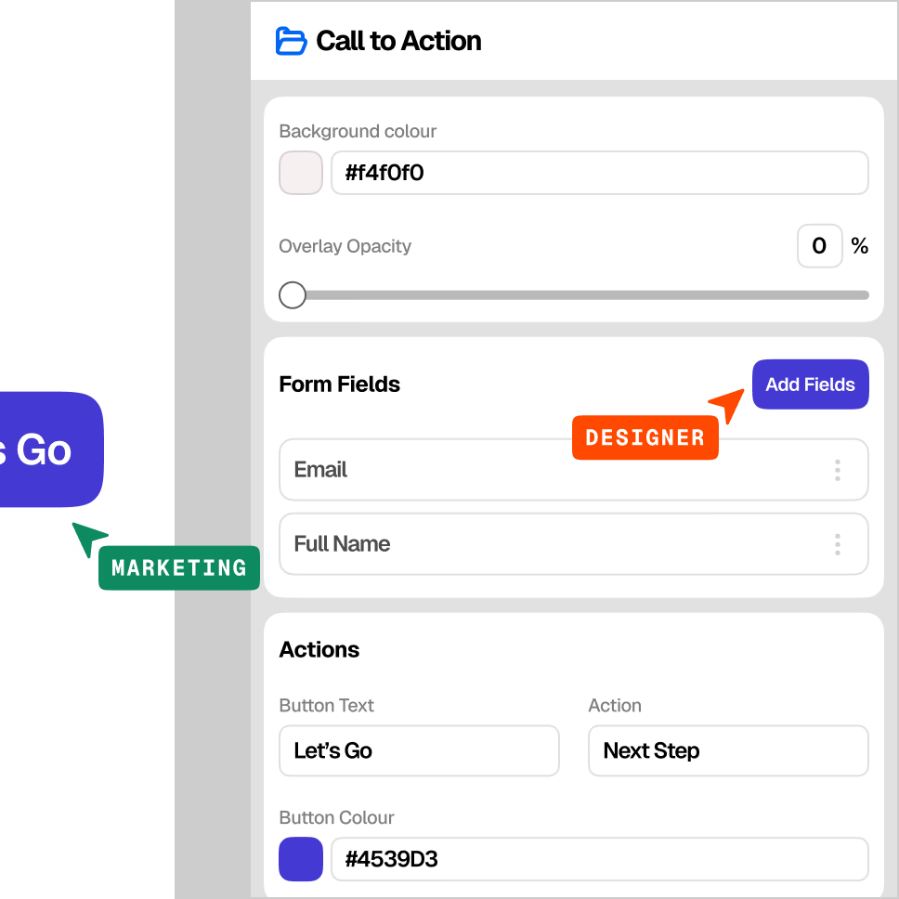Click the Add Fields button

(810, 384)
